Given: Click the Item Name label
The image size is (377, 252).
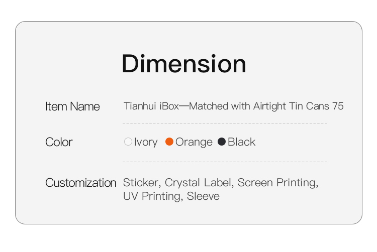Looking at the screenshot, I should [x=72, y=106].
